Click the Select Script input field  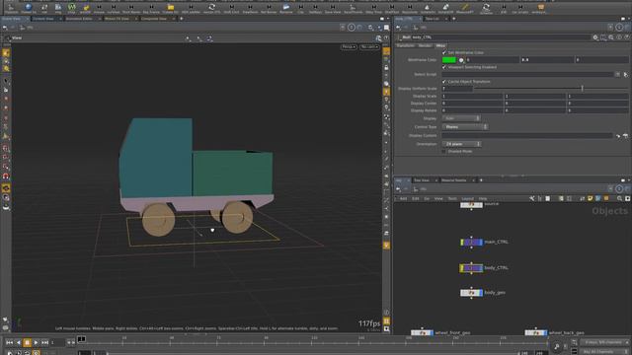tap(527, 75)
